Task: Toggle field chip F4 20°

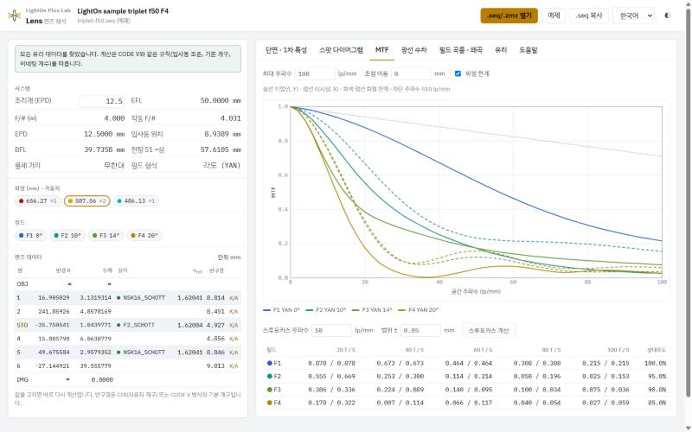Action: (144, 235)
